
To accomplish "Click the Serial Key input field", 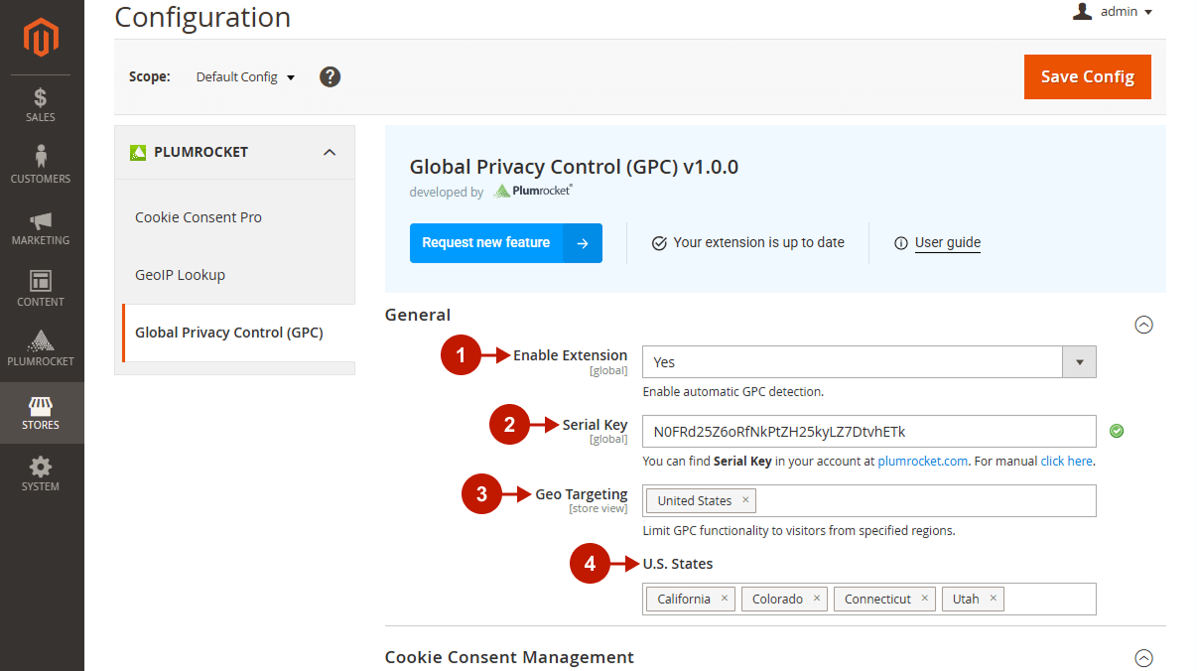I will pos(868,432).
